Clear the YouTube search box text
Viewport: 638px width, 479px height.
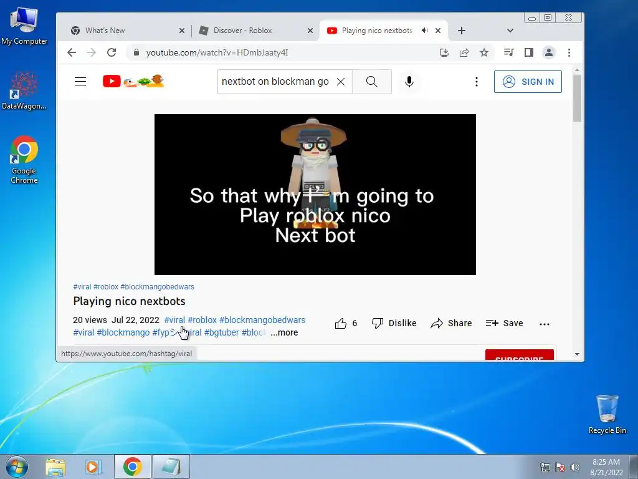pos(341,82)
